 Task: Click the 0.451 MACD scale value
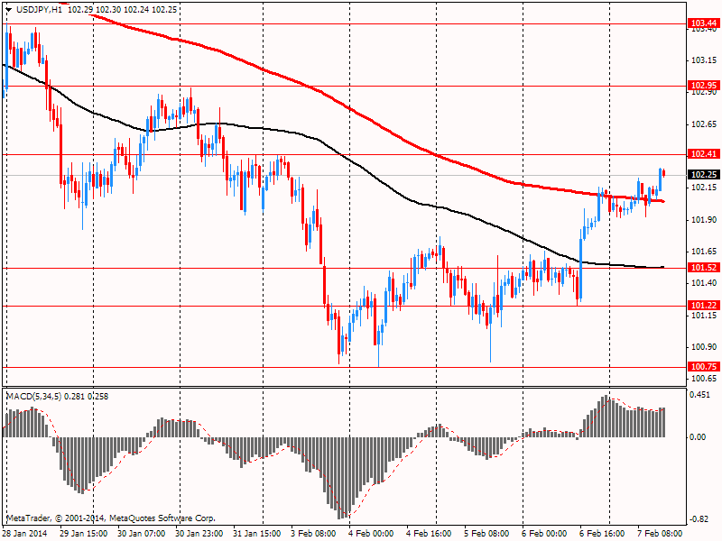click(x=700, y=395)
